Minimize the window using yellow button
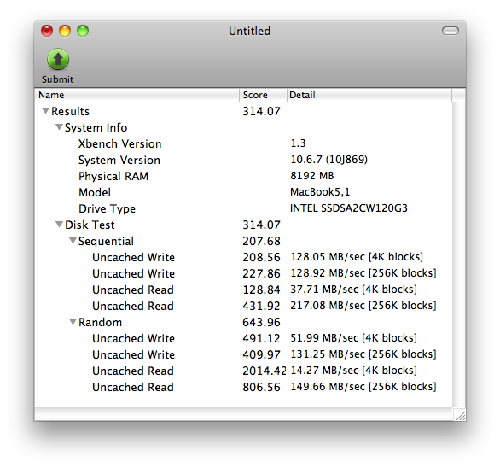Viewport: 500px width, 468px height. click(65, 31)
